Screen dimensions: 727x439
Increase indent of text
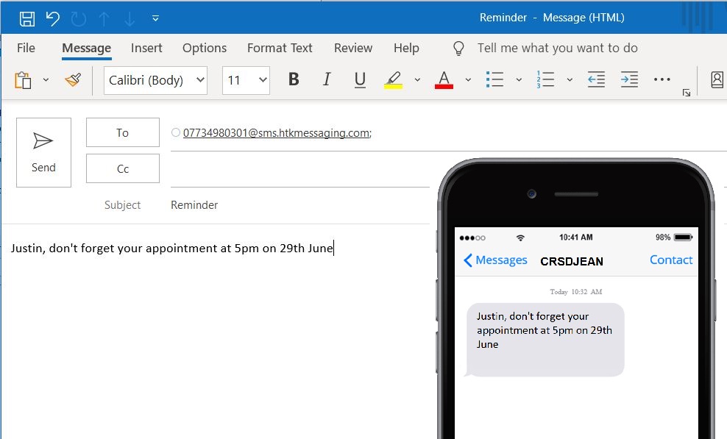tap(629, 79)
